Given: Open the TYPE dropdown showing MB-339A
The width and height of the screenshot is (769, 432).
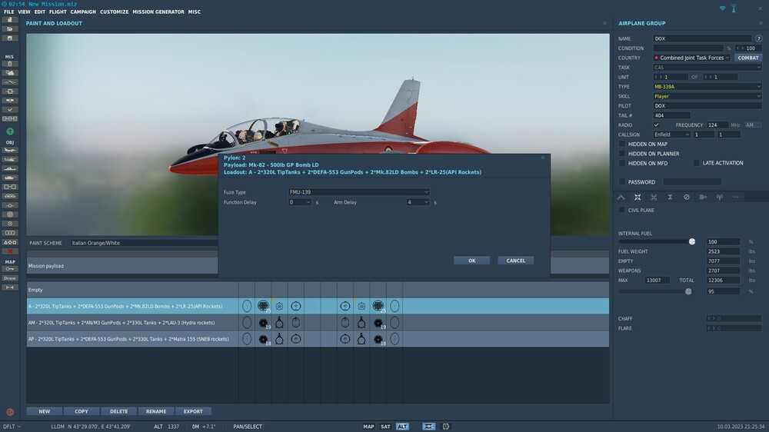Looking at the screenshot, I should [707, 86].
